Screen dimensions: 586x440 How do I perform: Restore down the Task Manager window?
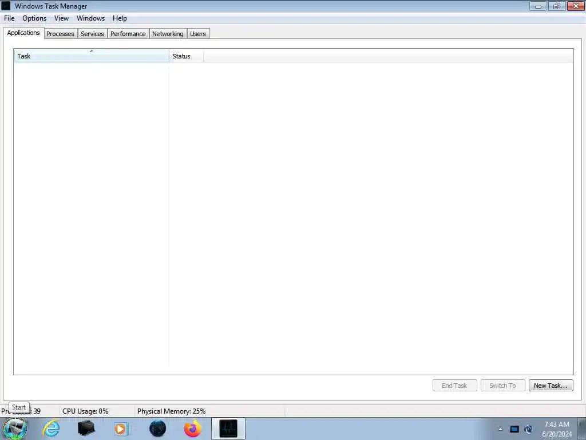(557, 6)
